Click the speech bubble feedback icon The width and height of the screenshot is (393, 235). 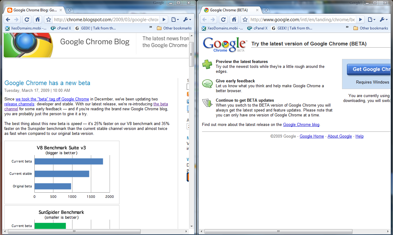[x=207, y=84]
